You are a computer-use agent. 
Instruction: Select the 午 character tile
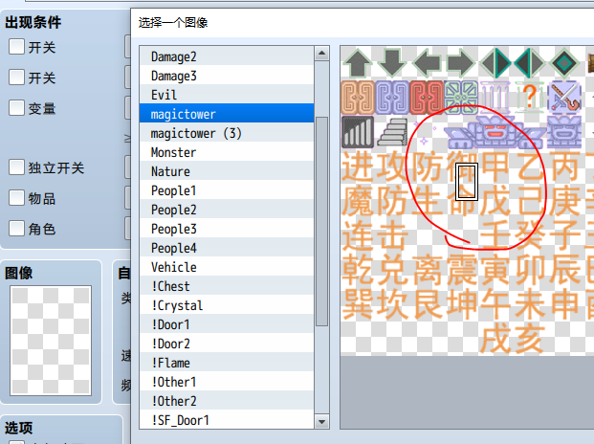(495, 304)
